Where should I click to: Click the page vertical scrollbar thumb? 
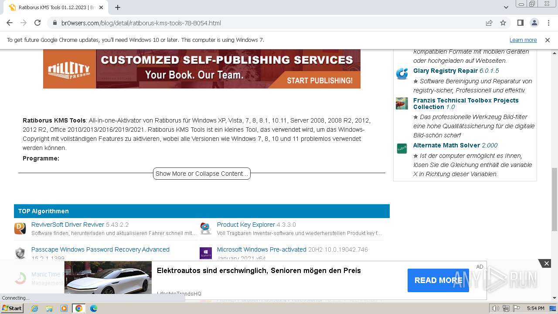(555, 199)
